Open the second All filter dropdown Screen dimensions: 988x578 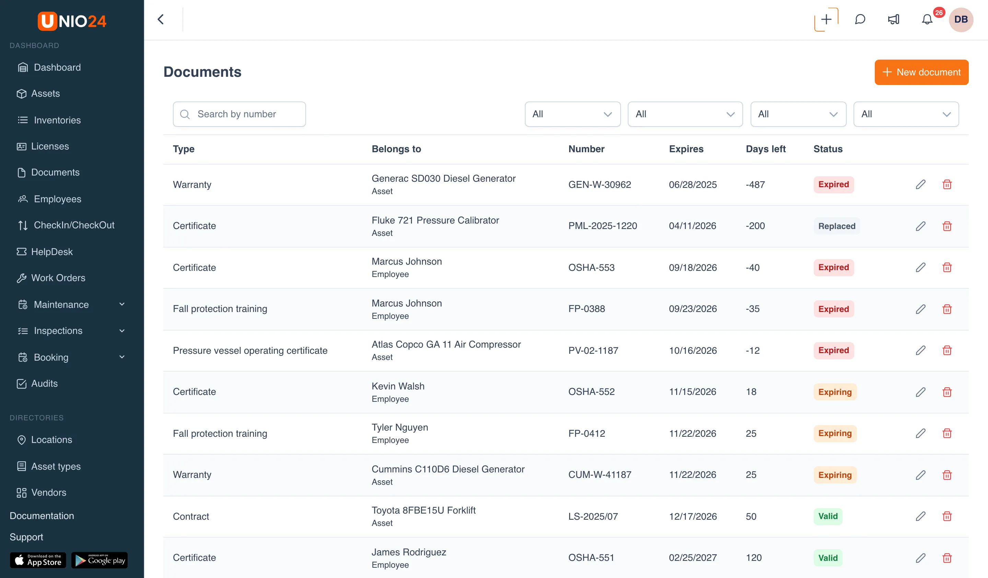[685, 114]
